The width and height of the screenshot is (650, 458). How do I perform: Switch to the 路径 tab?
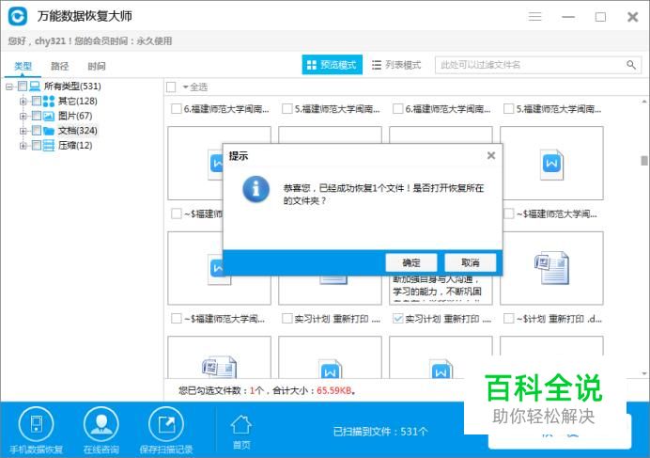(x=59, y=66)
